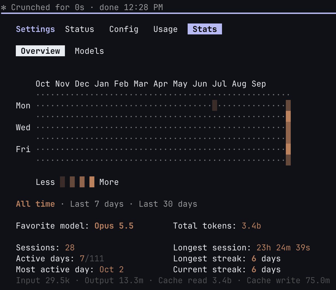Click the darkest legend swatch beside "Less"
This screenshot has width=336, height=290.
(x=62, y=182)
